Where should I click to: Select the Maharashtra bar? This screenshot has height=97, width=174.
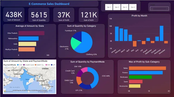pos(29,39)
